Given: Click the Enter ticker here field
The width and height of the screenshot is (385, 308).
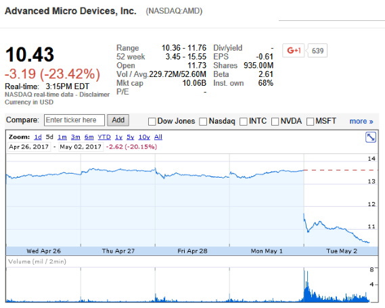Looking at the screenshot, I should point(74,120).
